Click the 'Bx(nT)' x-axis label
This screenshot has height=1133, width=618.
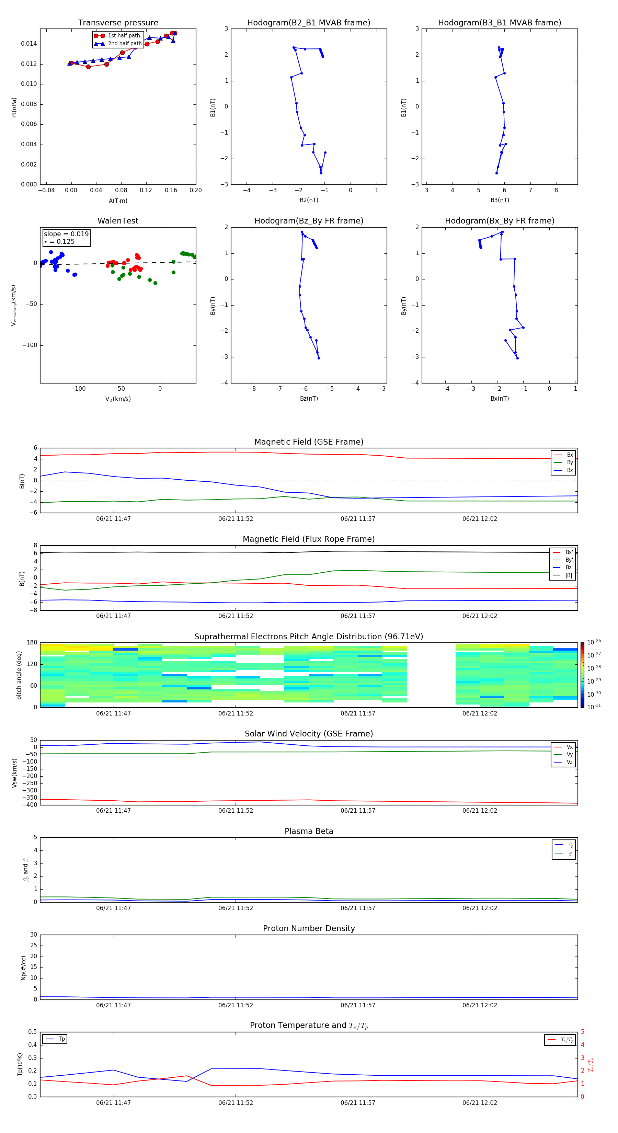(500, 399)
